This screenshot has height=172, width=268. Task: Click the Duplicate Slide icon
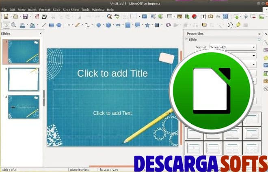coord(246,16)
